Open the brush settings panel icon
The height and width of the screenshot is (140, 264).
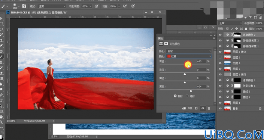[24, 6]
